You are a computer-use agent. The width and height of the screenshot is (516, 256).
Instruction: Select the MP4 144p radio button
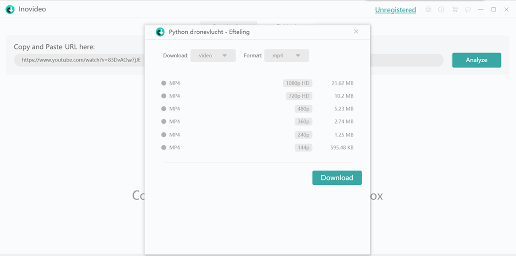164,148
